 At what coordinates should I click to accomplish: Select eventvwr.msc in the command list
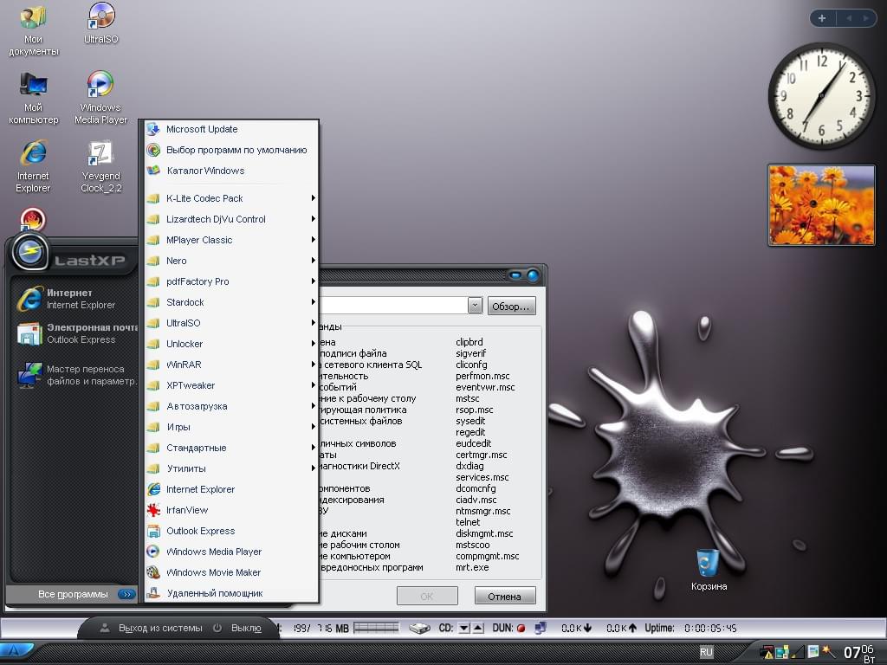485,388
